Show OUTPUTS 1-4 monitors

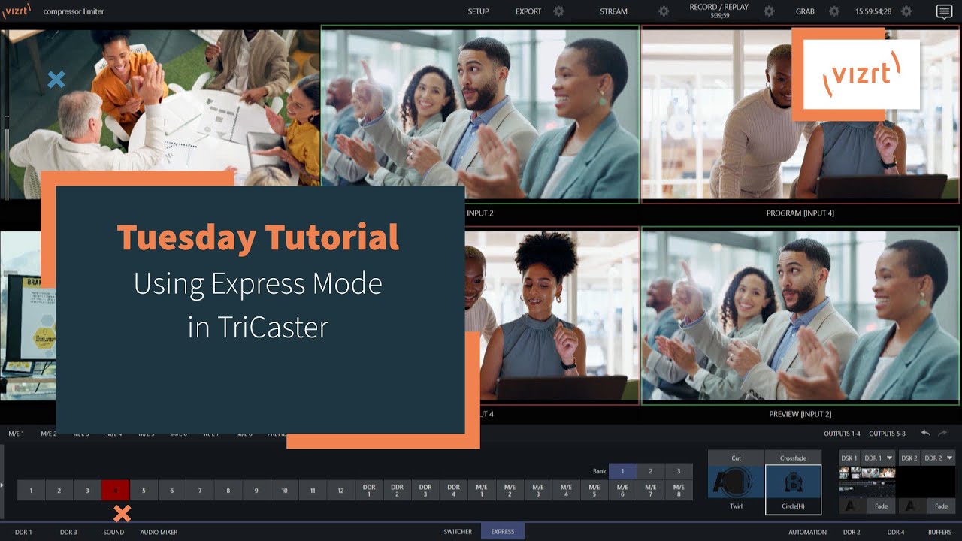point(842,434)
